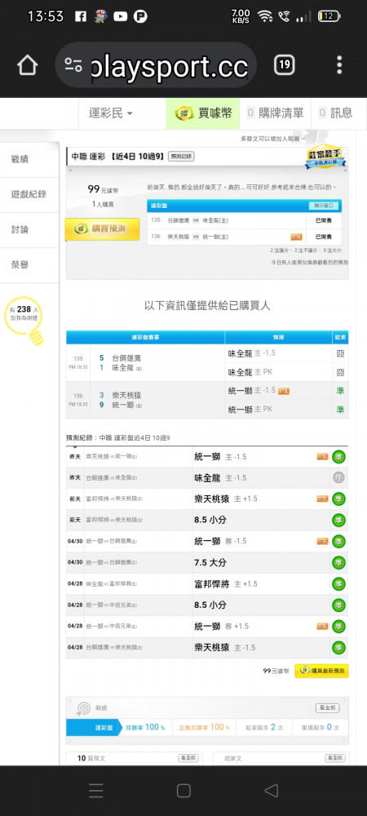Image resolution: width=367 pixels, height=816 pixels.
Task: Click green 準 icon on 昨天 統一獅 主 -1.5 row
Action: [x=339, y=457]
